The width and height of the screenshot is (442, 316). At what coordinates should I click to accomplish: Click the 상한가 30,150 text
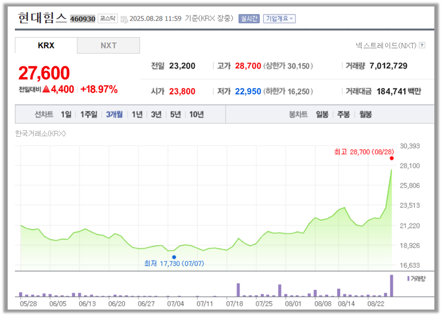(288, 66)
